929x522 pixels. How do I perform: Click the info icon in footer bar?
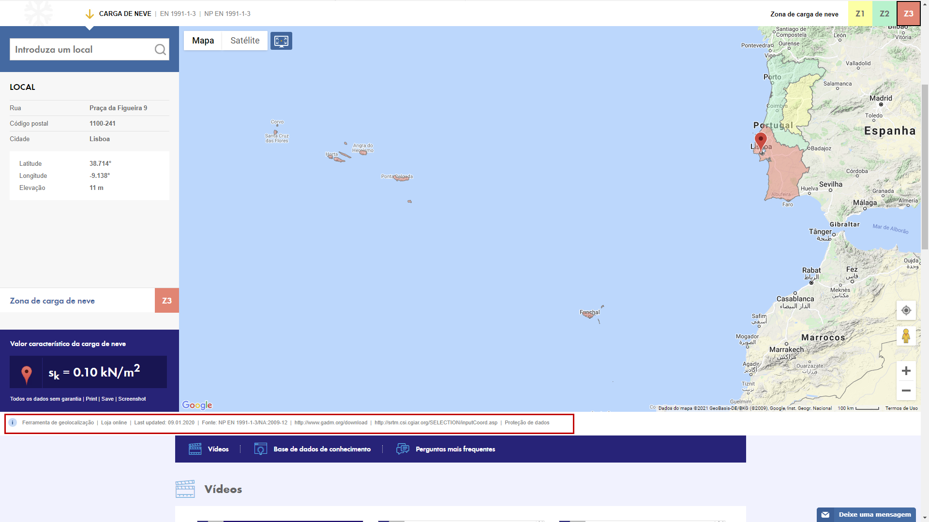13,422
